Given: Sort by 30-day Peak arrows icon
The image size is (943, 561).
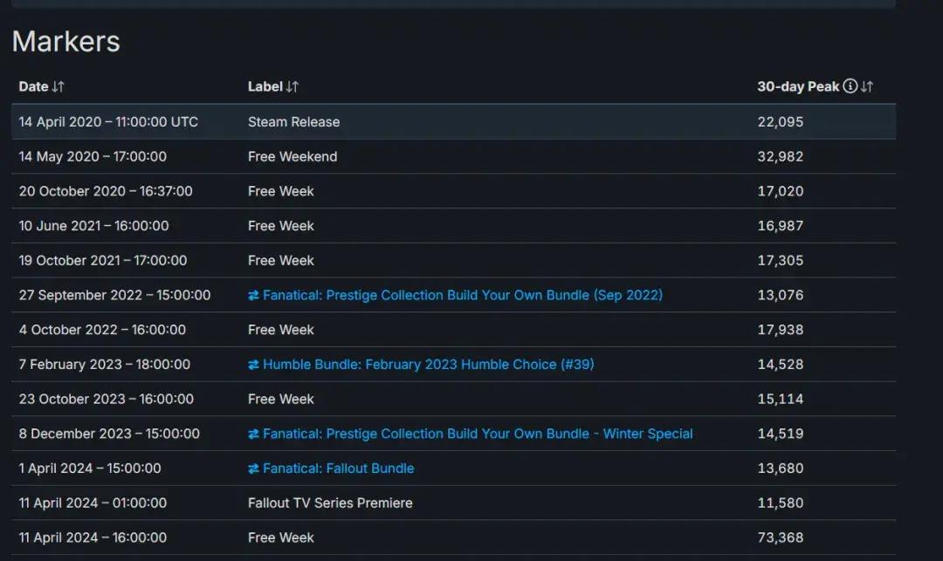Looking at the screenshot, I should pyautogui.click(x=867, y=86).
